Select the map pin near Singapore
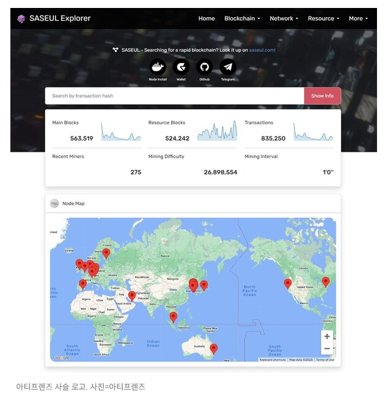The image size is (388, 399). [174, 318]
